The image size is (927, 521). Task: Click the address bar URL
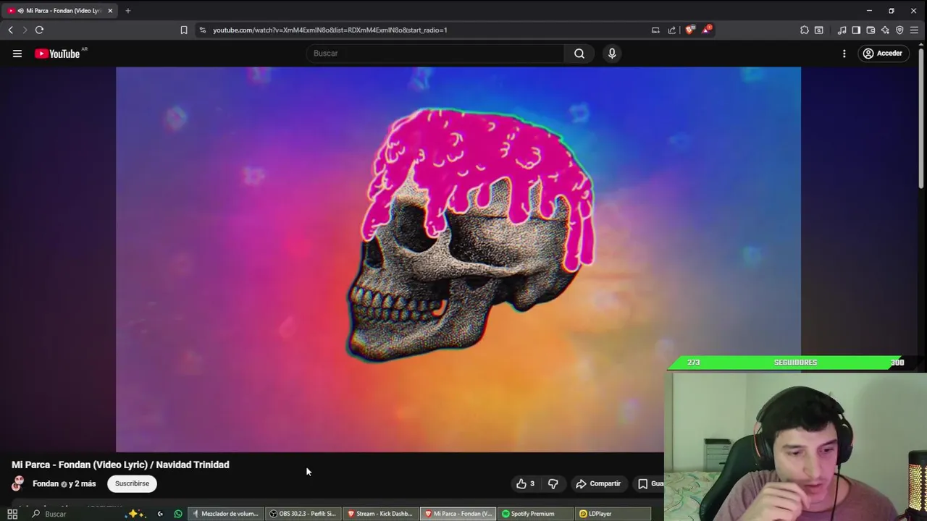click(330, 30)
